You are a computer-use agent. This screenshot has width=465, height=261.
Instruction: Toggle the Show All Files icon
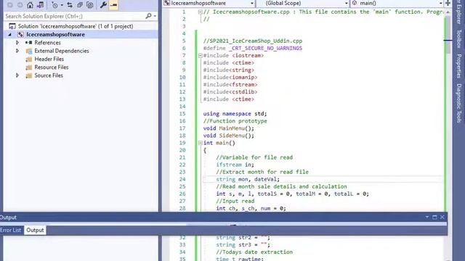click(90, 5)
